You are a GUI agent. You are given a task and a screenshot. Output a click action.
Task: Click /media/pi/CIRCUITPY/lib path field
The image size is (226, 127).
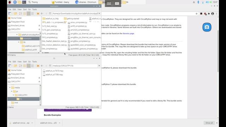point(75,66)
